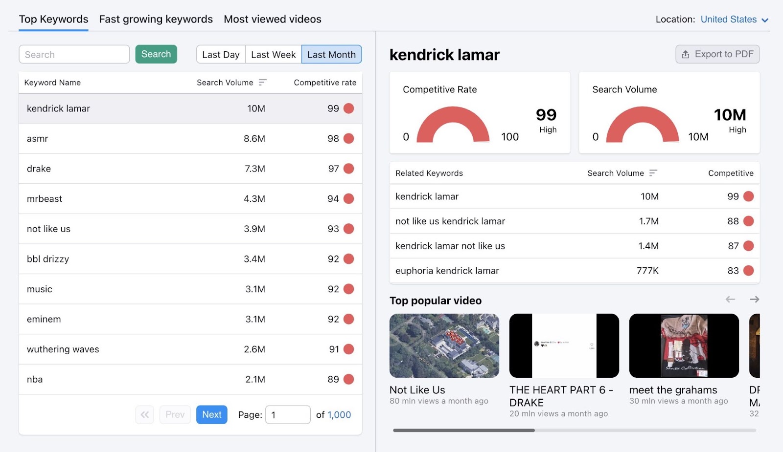Click the Export to PDF button
The image size is (783, 452).
point(717,54)
